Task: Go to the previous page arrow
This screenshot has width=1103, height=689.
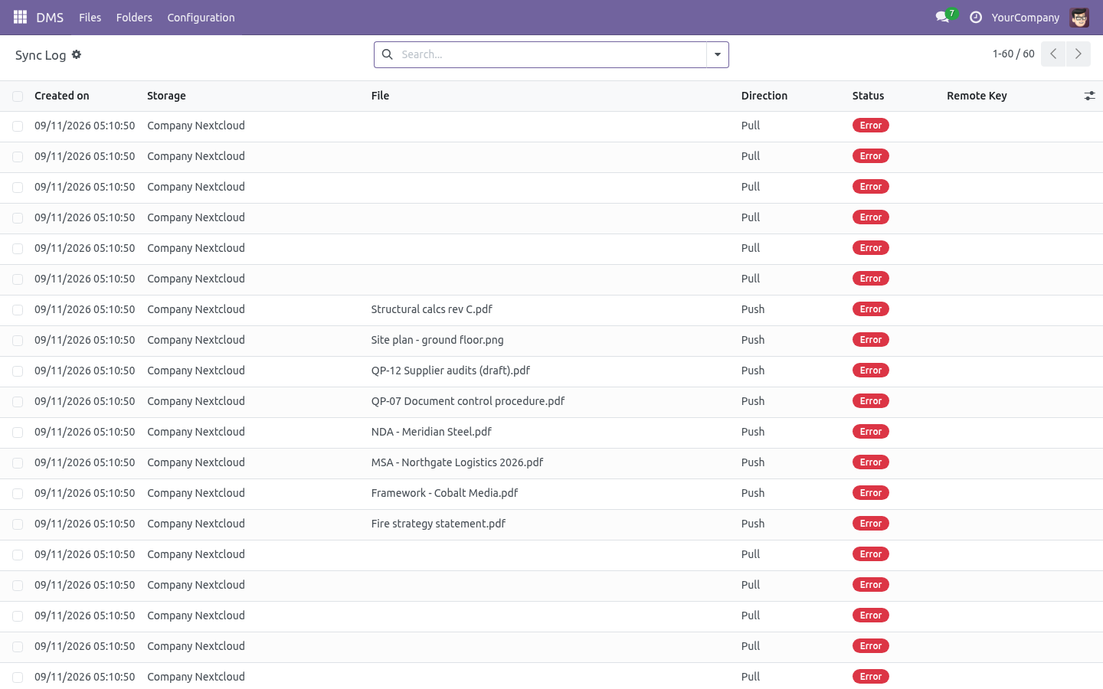Action: [1053, 54]
